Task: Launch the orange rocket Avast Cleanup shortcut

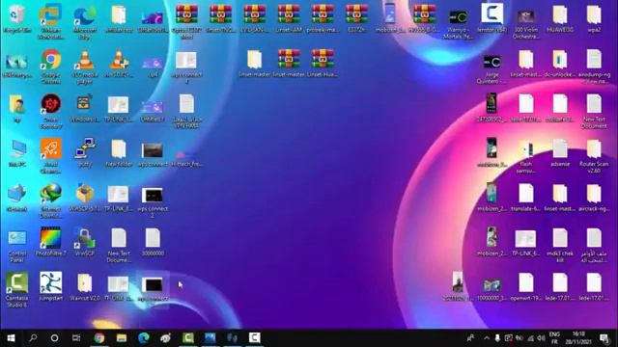Action: 51,156
